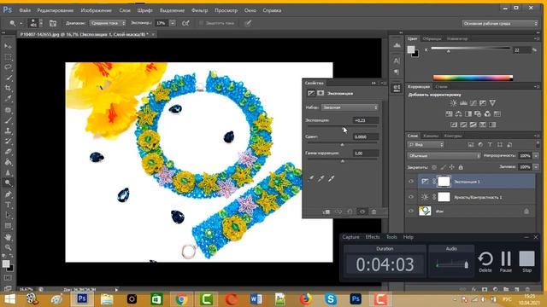
Task: Select the Move tool in toolbox
Action: tap(8, 46)
